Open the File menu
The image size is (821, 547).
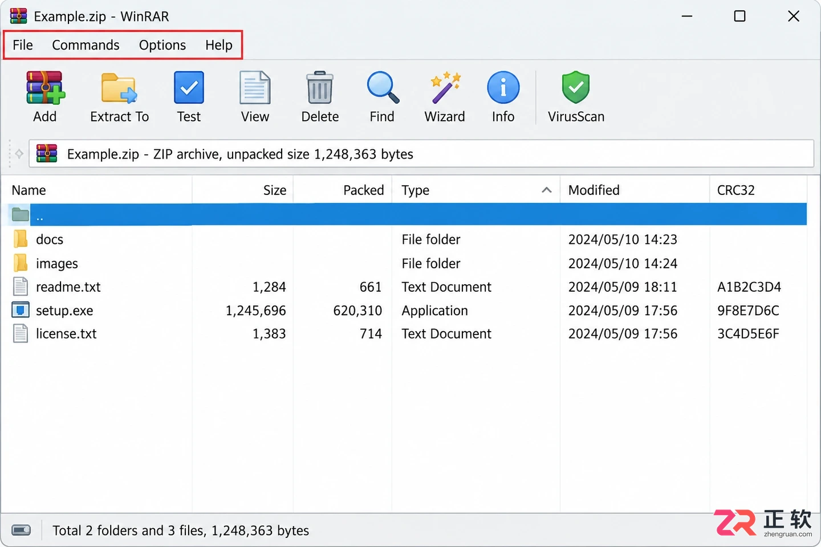23,45
